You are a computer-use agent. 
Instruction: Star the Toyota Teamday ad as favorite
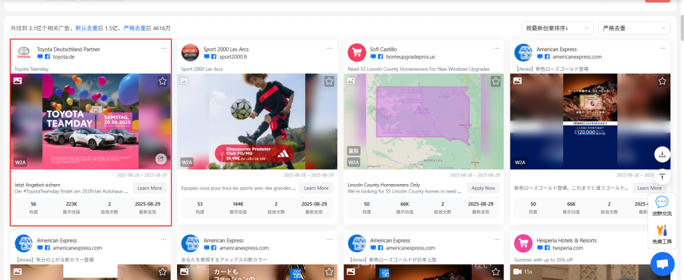162,81
